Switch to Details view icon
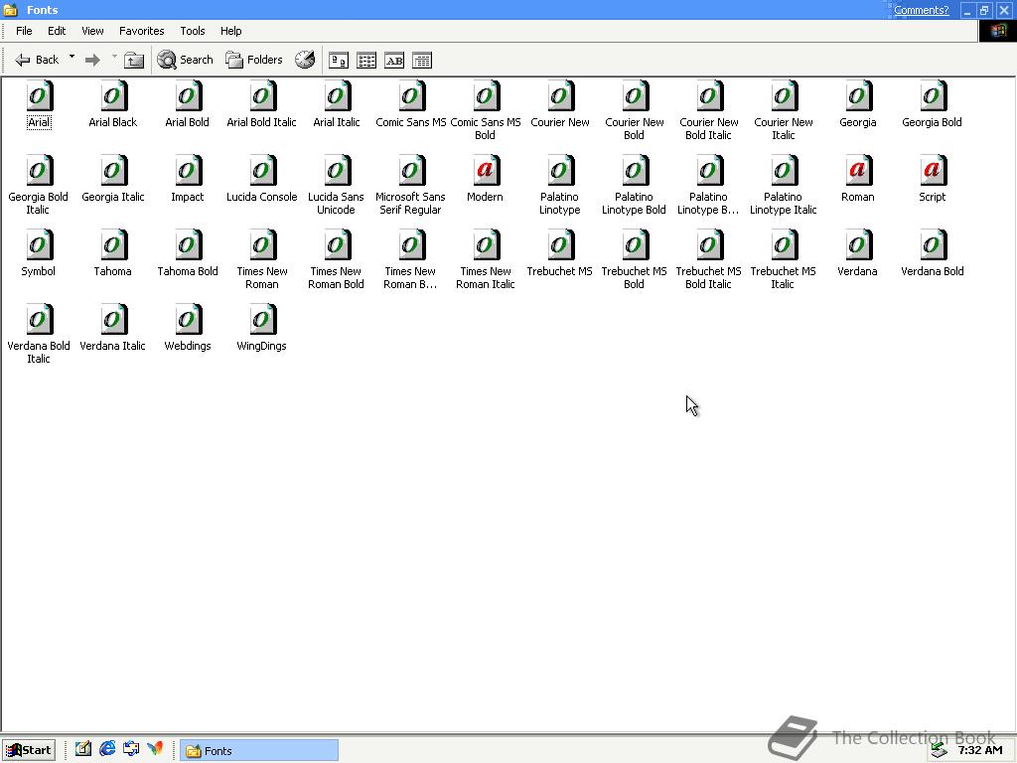This screenshot has height=763, width=1017. tap(422, 61)
